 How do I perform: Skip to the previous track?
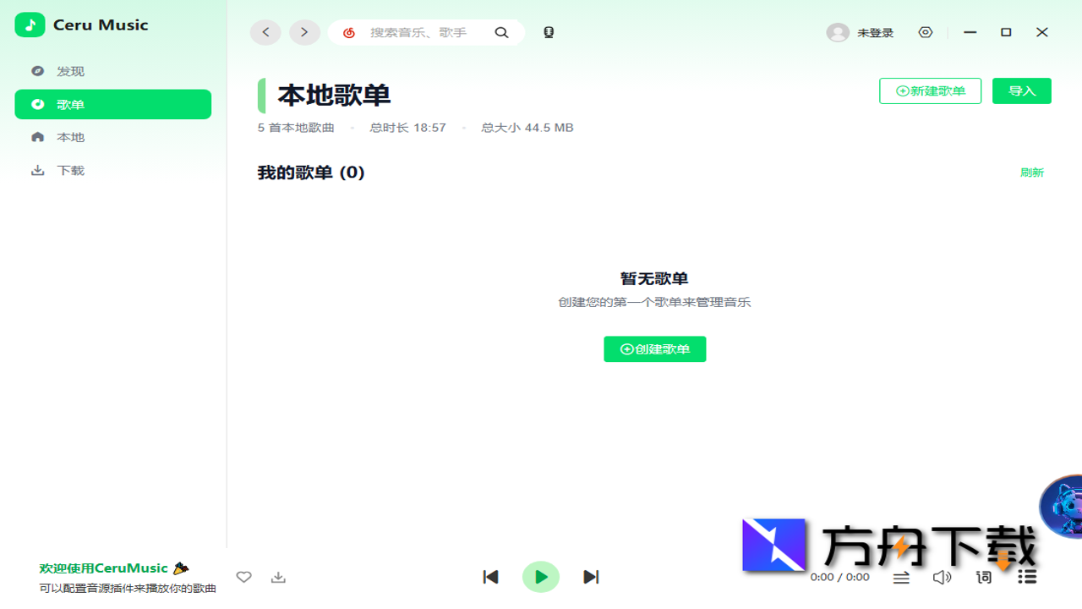(490, 577)
